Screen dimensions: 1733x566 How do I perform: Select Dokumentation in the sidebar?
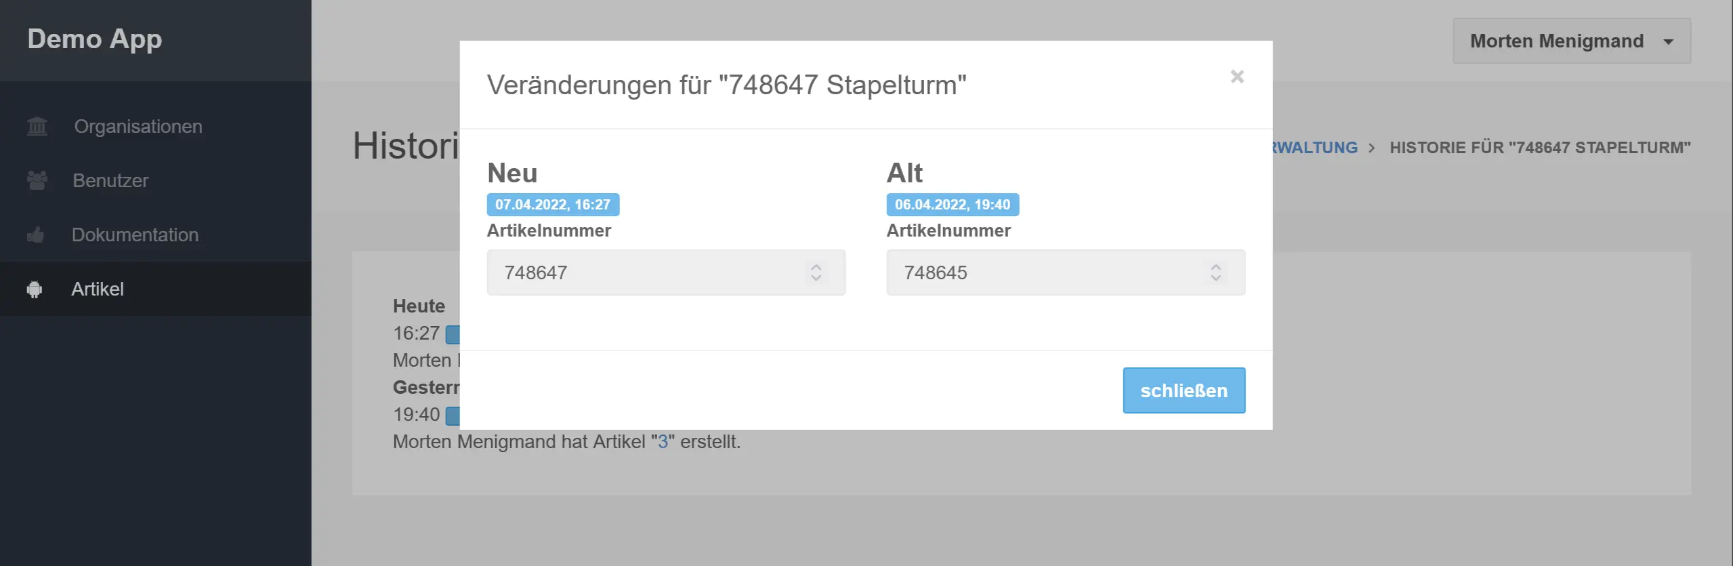pos(135,235)
